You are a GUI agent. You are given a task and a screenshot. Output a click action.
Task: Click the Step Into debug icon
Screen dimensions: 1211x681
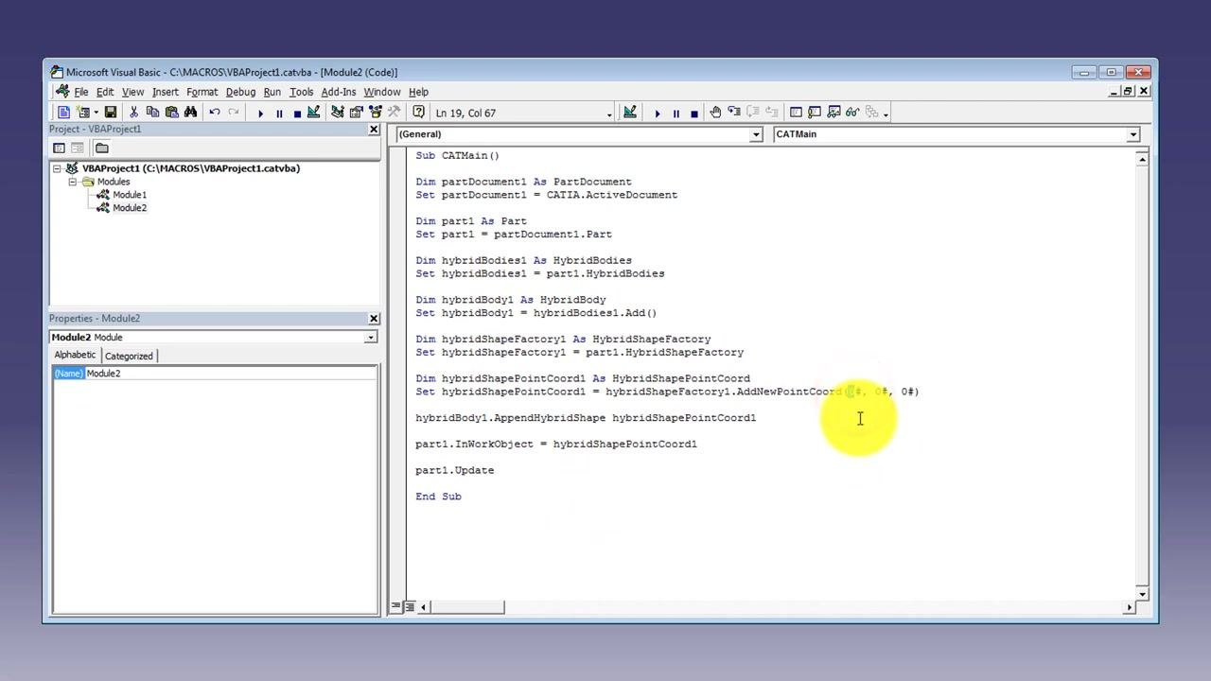(x=734, y=113)
